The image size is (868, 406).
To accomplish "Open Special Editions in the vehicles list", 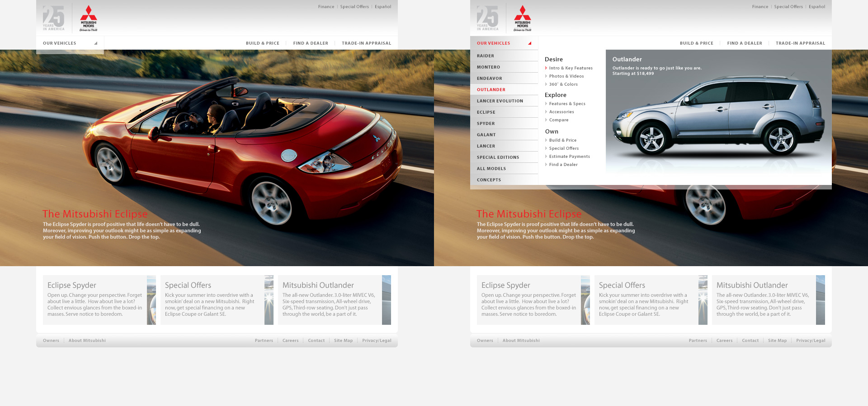I will [504, 157].
